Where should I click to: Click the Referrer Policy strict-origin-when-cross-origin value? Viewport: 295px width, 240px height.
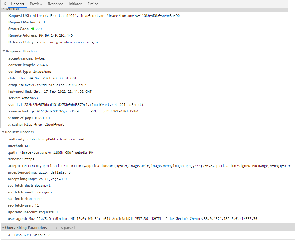[x=67, y=42]
